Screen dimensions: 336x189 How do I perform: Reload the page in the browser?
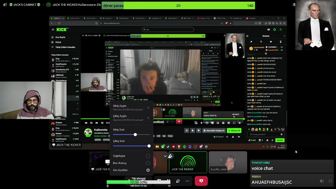coord(59,23)
